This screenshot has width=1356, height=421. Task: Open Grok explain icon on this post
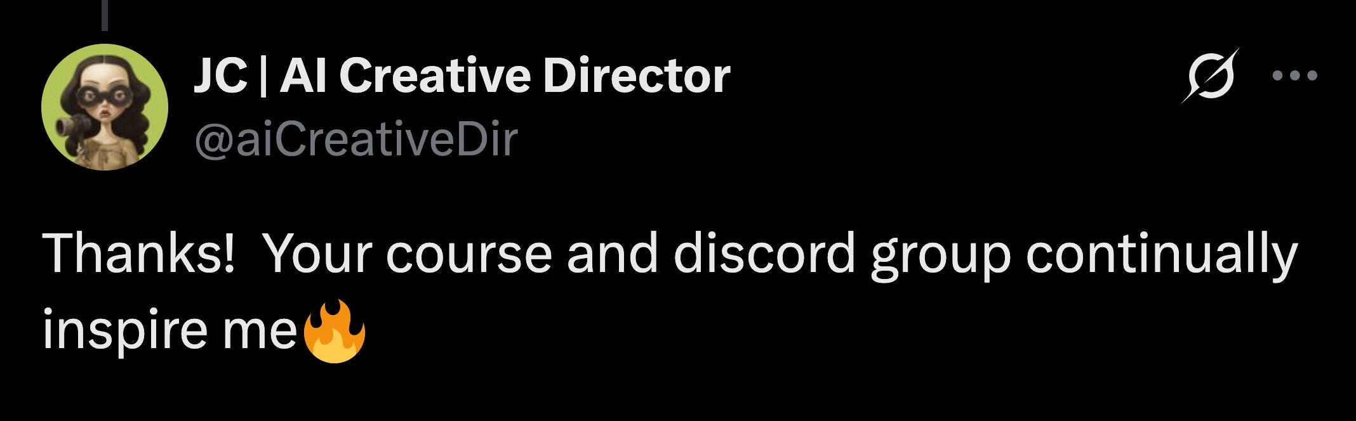(x=1210, y=75)
